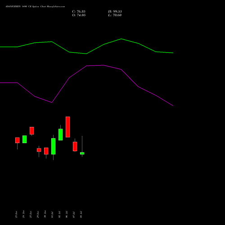Click the open value O: 74.05

(x=79, y=15)
